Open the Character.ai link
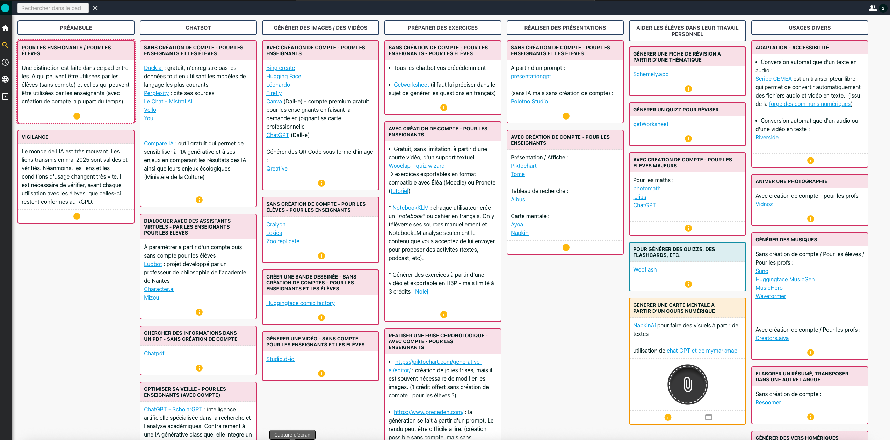The height and width of the screenshot is (440, 890). tap(159, 289)
